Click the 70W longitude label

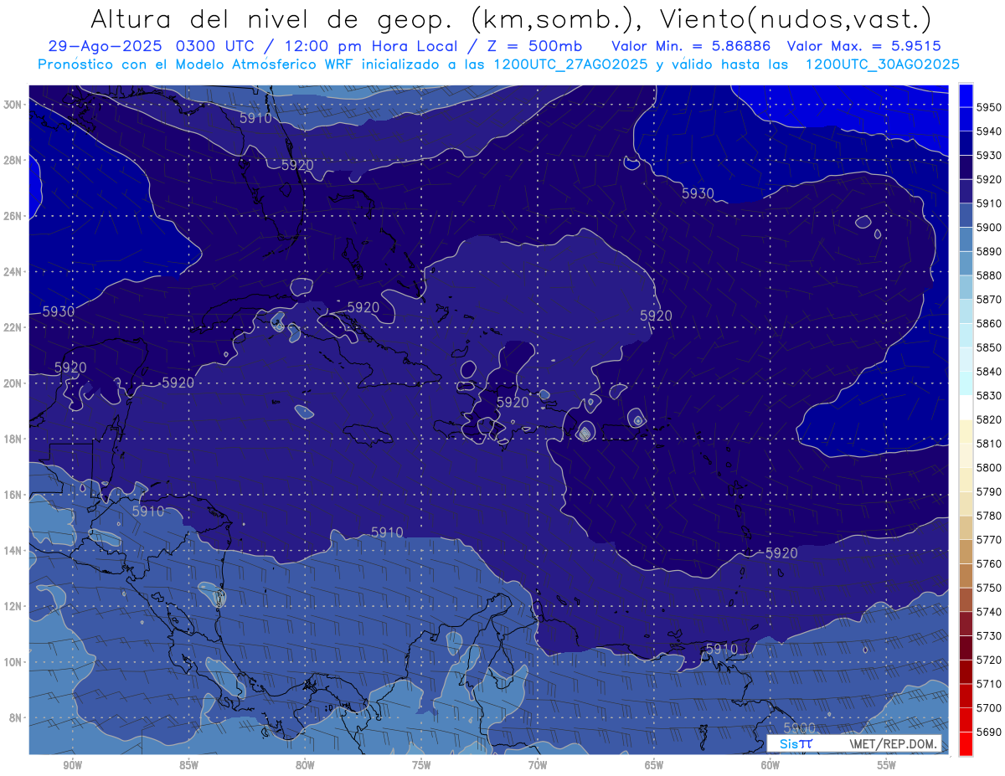coord(538,765)
